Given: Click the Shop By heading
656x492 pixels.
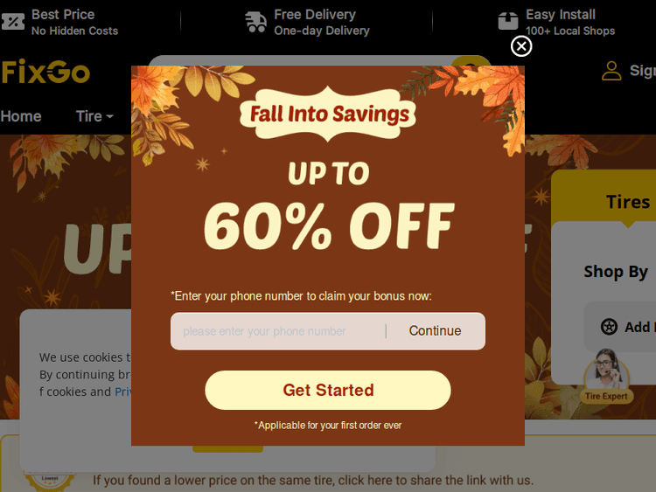Looking at the screenshot, I should coord(616,272).
